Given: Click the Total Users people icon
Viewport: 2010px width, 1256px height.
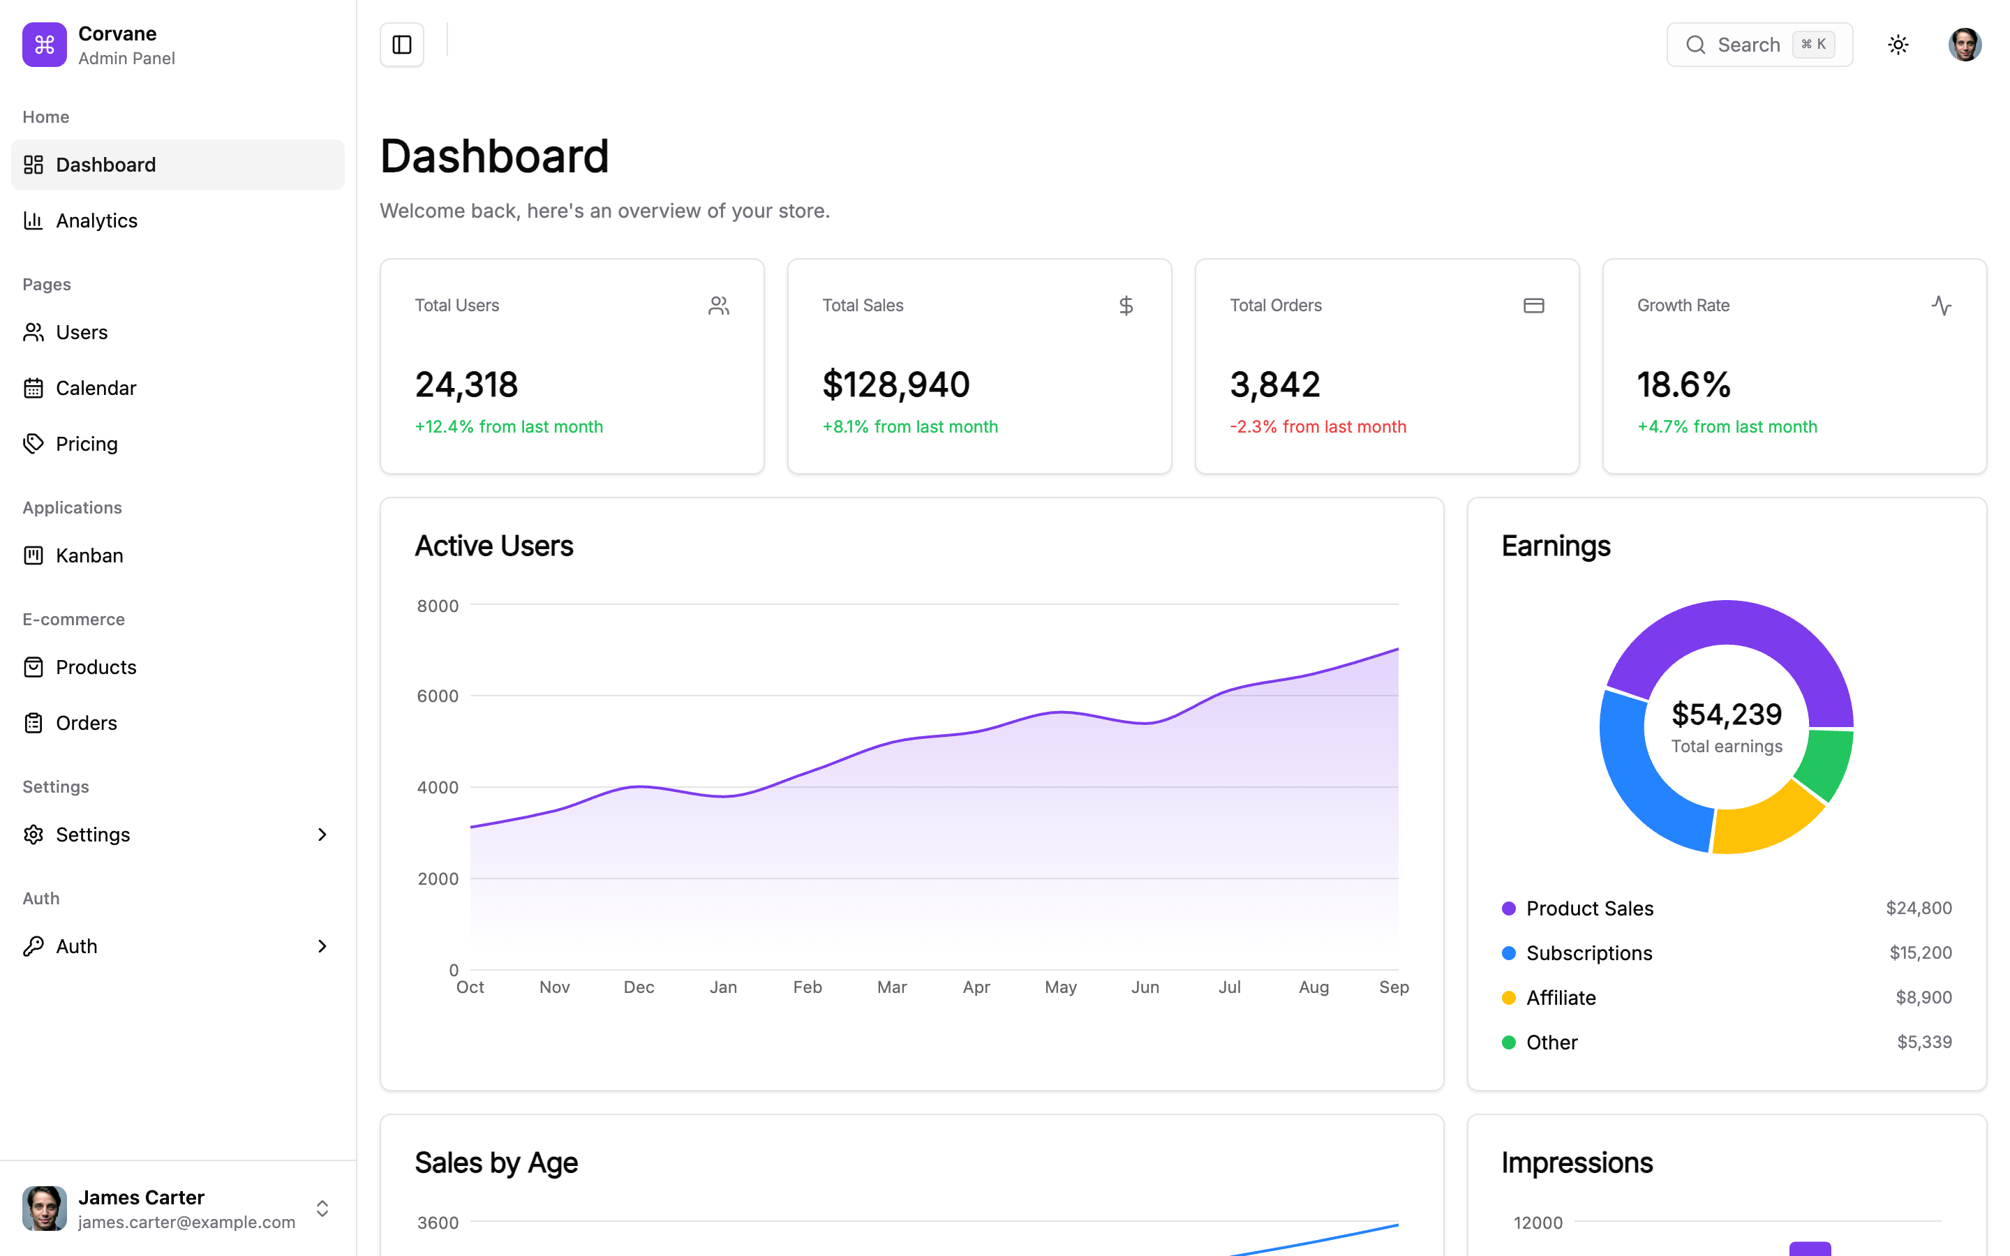Looking at the screenshot, I should (x=718, y=306).
